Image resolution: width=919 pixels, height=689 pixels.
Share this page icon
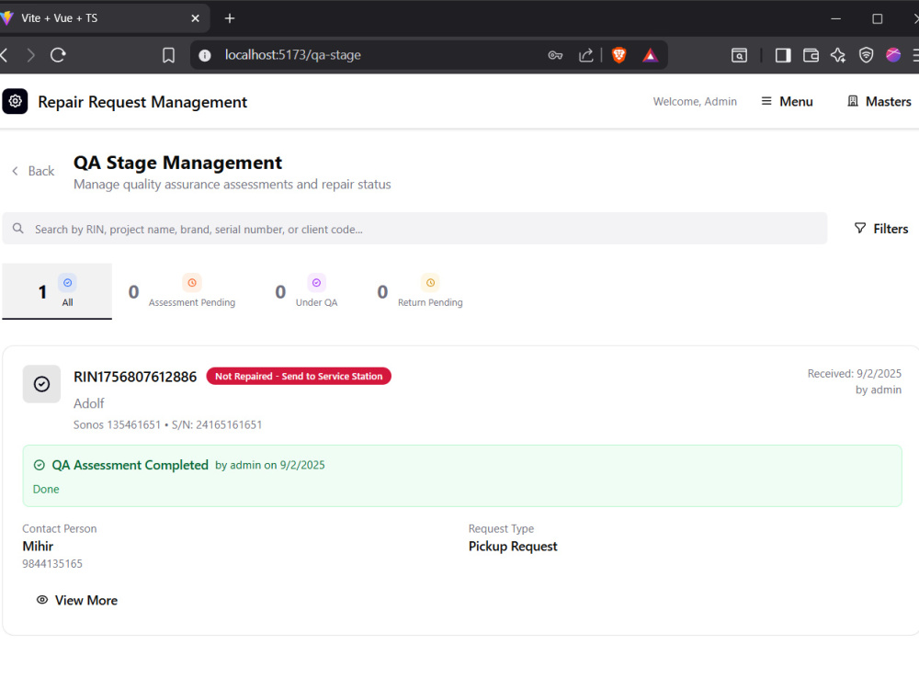(585, 55)
